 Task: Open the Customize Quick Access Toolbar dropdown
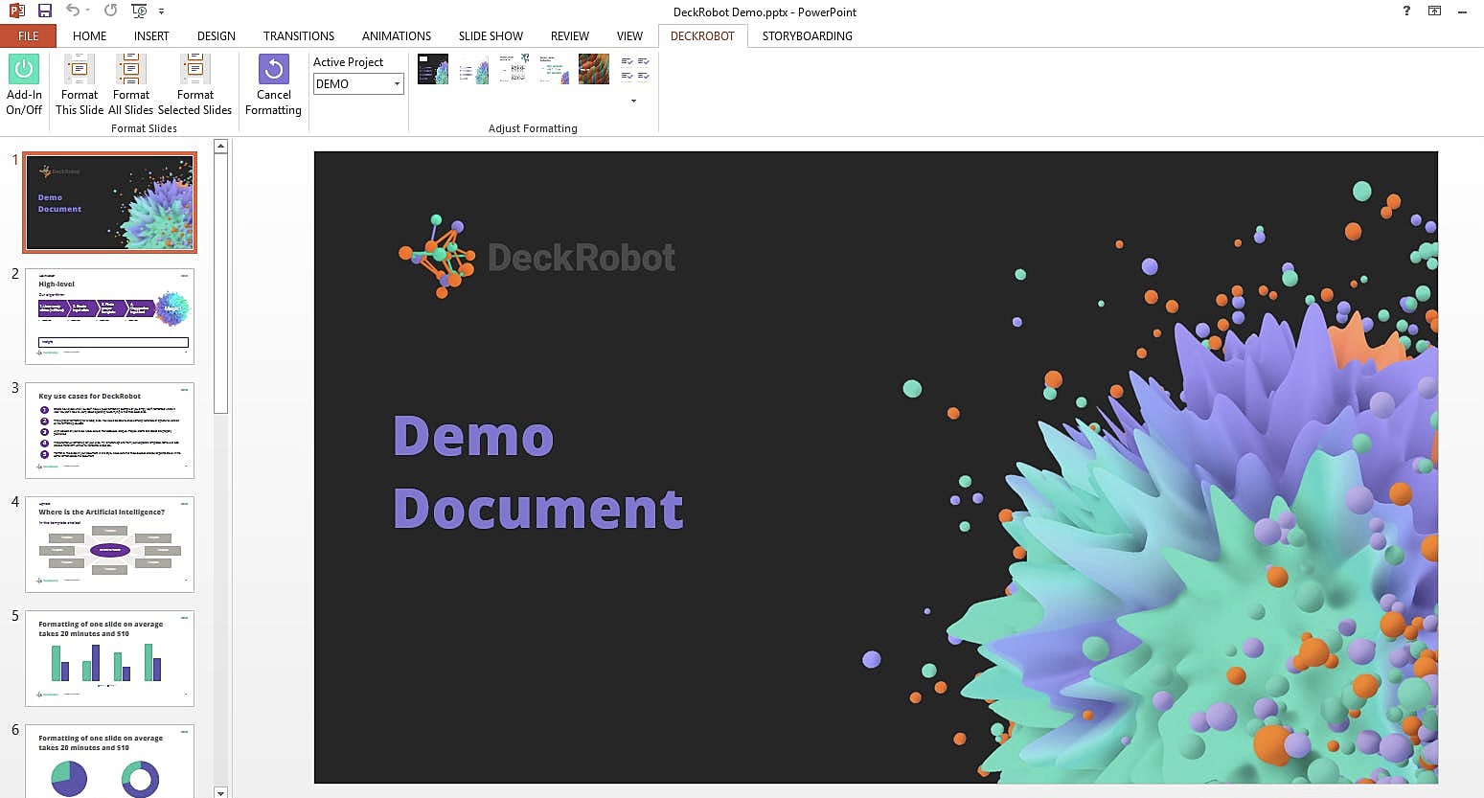coord(161,11)
